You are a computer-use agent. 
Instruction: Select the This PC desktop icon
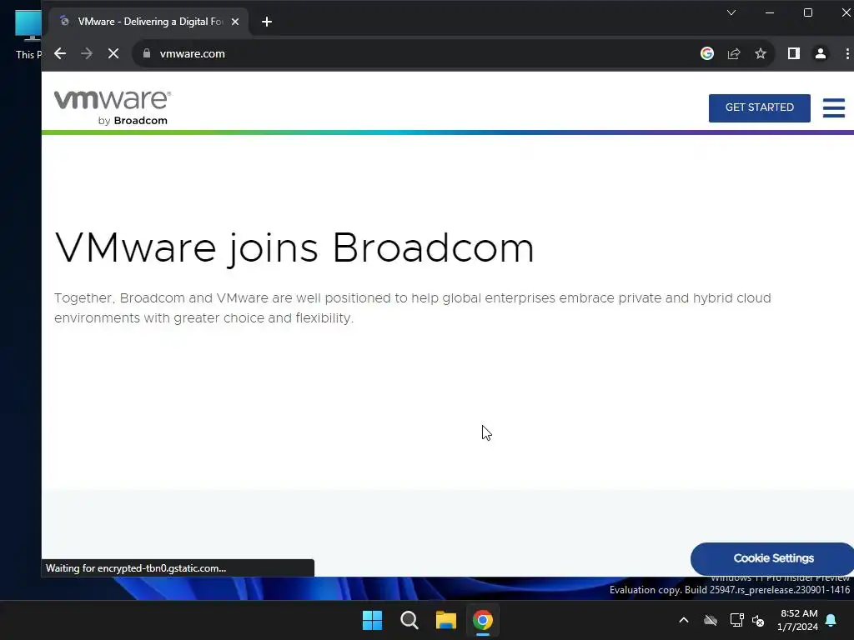28,34
